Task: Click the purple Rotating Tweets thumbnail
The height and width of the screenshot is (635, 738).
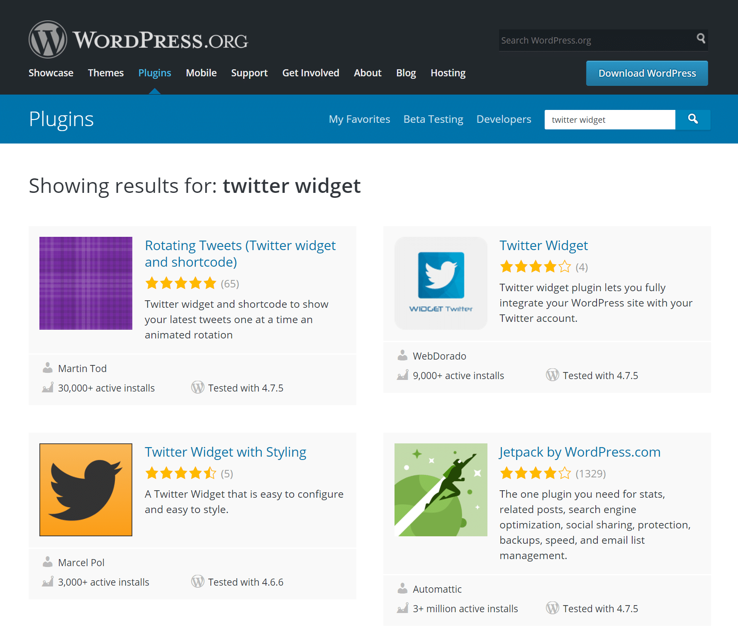Action: 85,283
